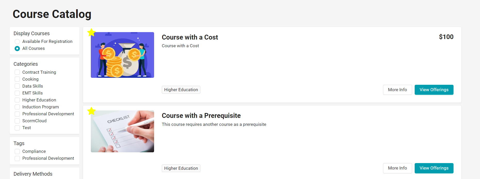Select the Higher Education category checkbox

pos(17,100)
